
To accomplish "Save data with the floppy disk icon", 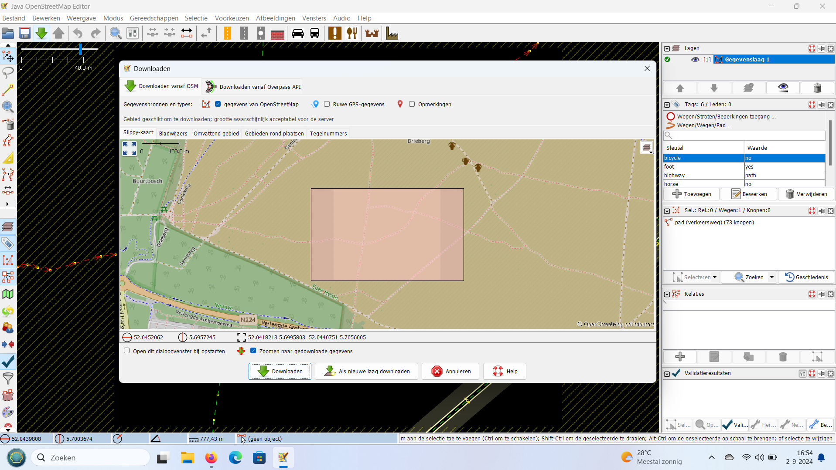I will coord(25,34).
